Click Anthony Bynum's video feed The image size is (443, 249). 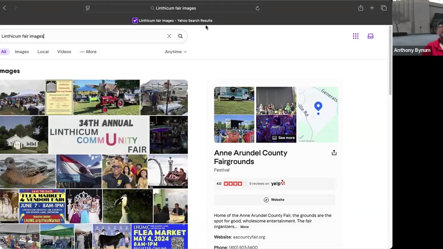pyautogui.click(x=418, y=28)
